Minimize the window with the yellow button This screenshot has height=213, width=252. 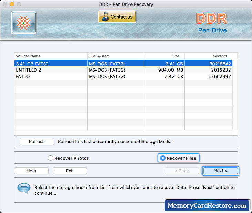12,4
